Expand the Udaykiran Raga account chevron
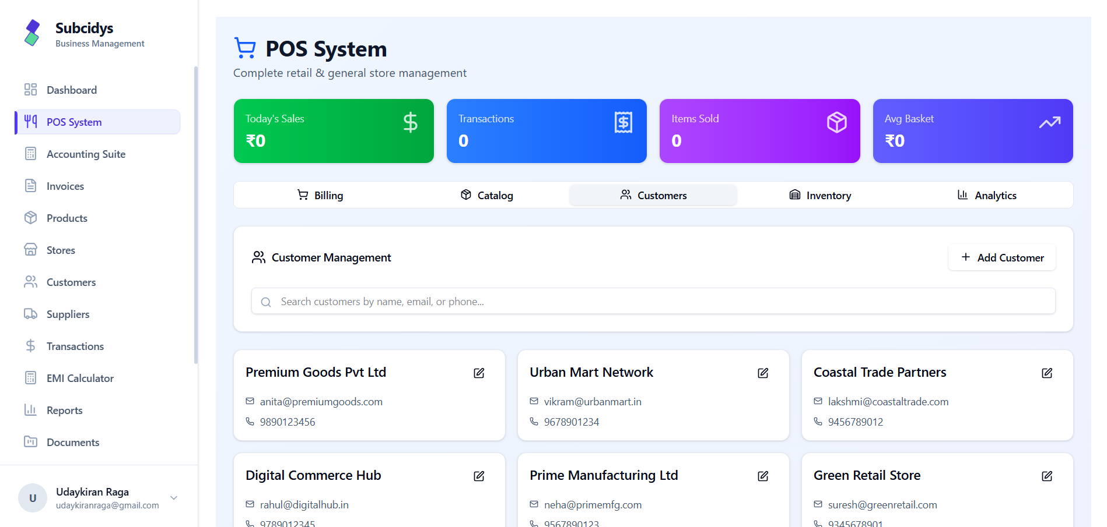 174,498
